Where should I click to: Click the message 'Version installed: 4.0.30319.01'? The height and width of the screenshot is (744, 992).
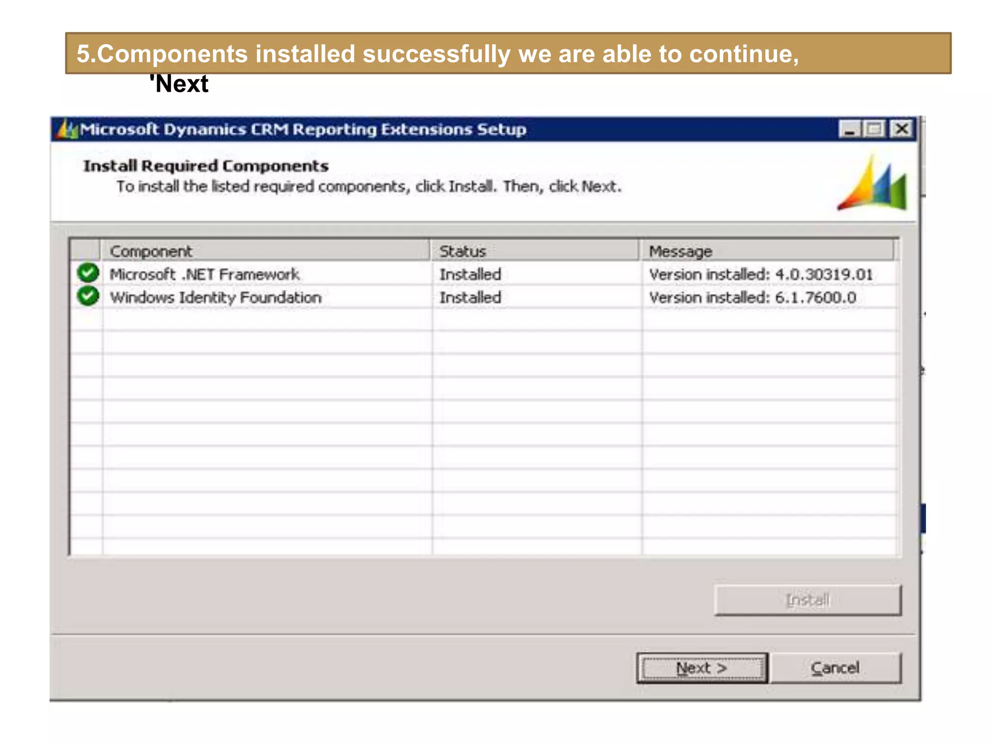pos(760,274)
